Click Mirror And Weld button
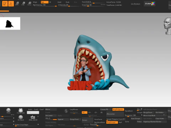The width and height of the screenshot is (171, 128). 155,116
